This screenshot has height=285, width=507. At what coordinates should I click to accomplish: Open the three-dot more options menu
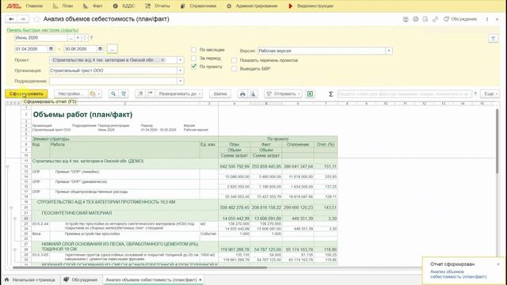487,19
